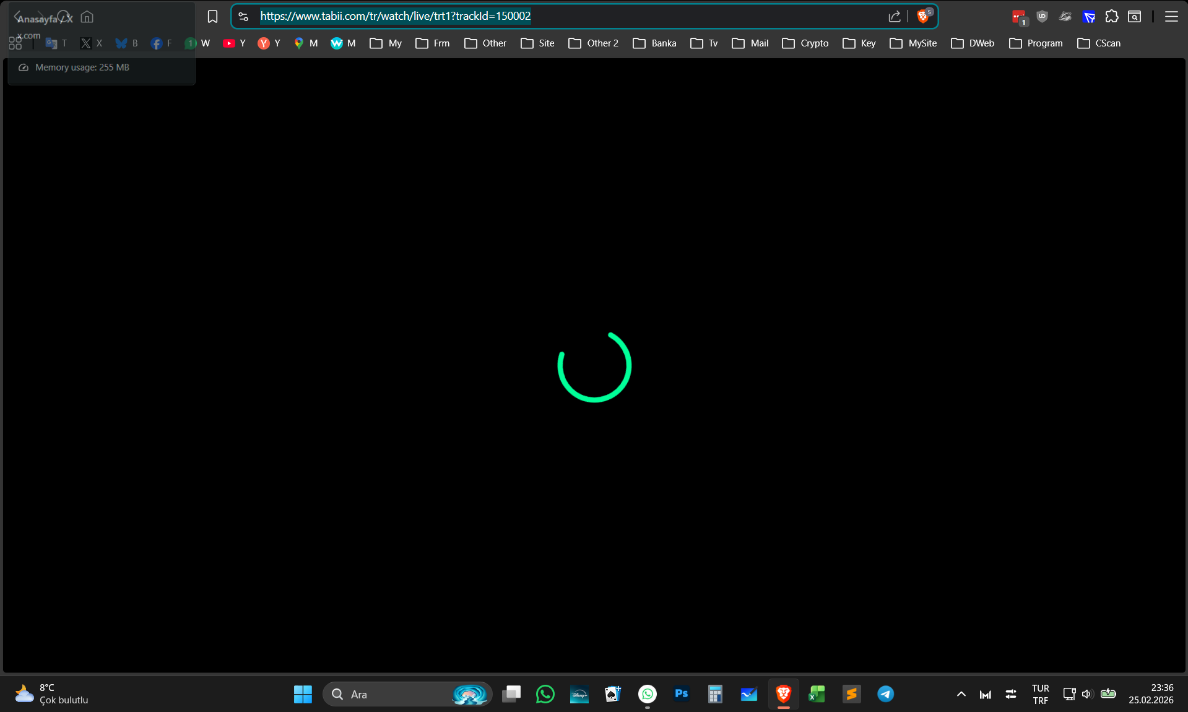Expand the Other bookmarks folder
This screenshot has height=712, width=1188.
point(485,43)
